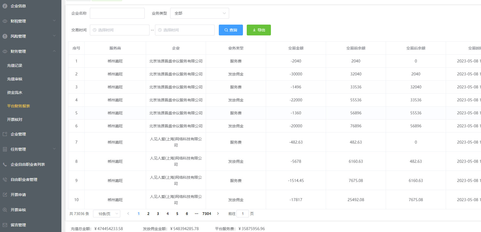481x232 pixels.
Task: Go to previous page with left arrow
Action: (x=128, y=214)
